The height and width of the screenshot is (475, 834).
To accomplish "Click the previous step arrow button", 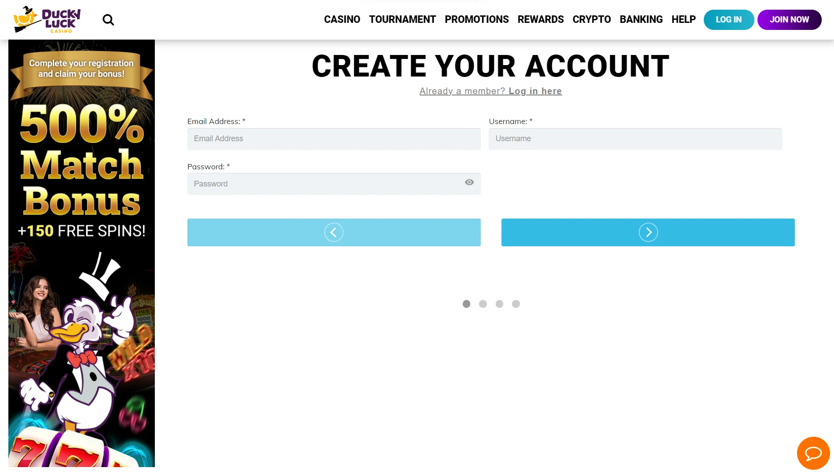I will (334, 232).
